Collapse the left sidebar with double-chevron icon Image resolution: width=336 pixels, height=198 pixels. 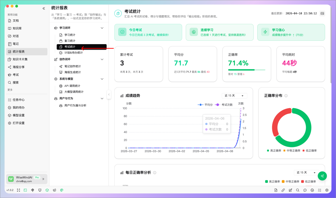[x=44, y=8]
